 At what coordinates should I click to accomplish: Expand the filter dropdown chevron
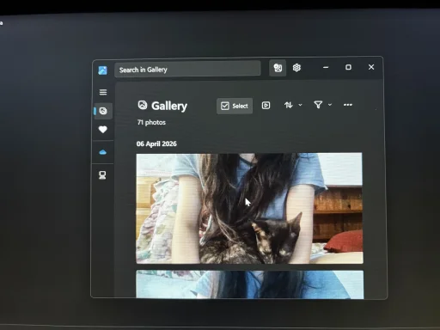(x=330, y=105)
